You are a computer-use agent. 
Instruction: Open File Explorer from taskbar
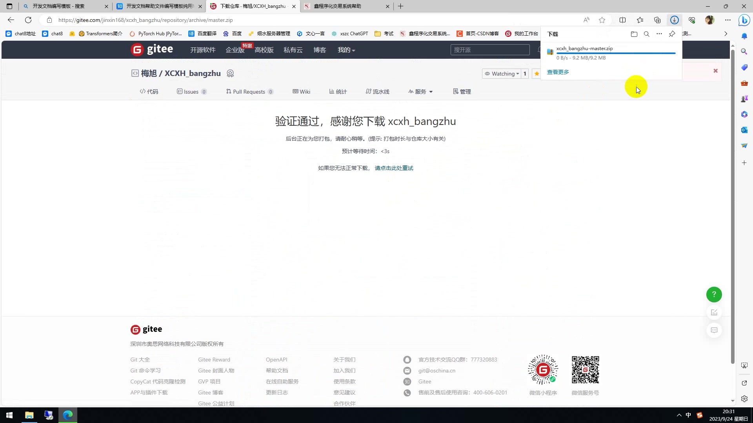29,415
